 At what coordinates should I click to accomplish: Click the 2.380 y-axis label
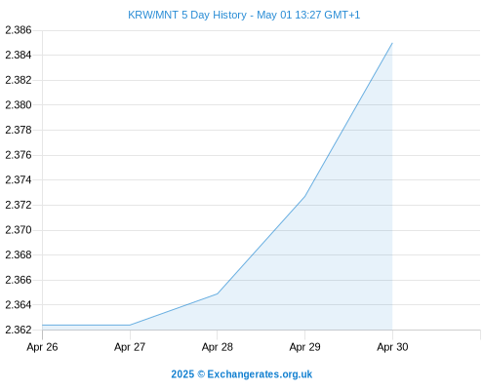click(x=19, y=105)
